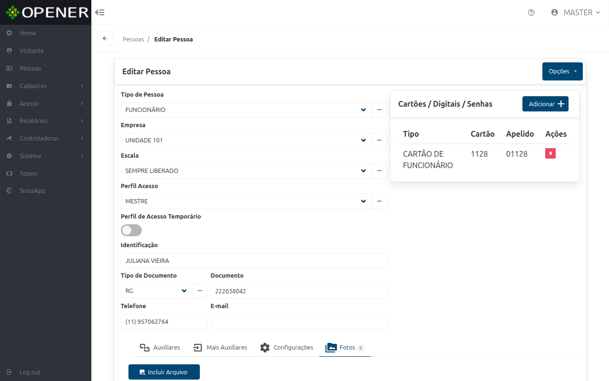Viewport: 609px width, 381px height.
Task: Open the help question mark icon
Action: coord(531,13)
